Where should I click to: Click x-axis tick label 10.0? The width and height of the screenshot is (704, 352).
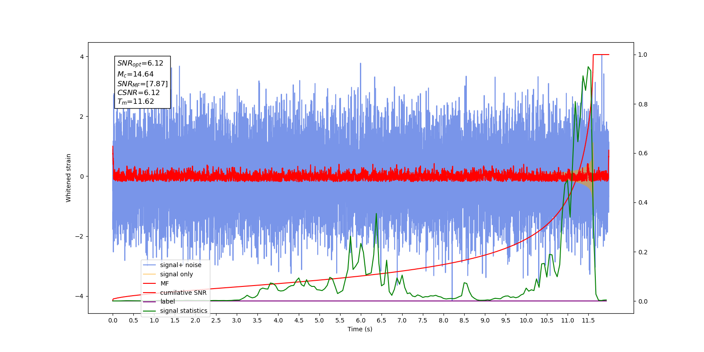(526, 320)
